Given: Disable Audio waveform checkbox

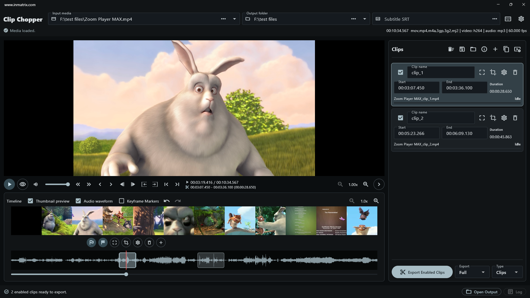Looking at the screenshot, I should pyautogui.click(x=78, y=201).
